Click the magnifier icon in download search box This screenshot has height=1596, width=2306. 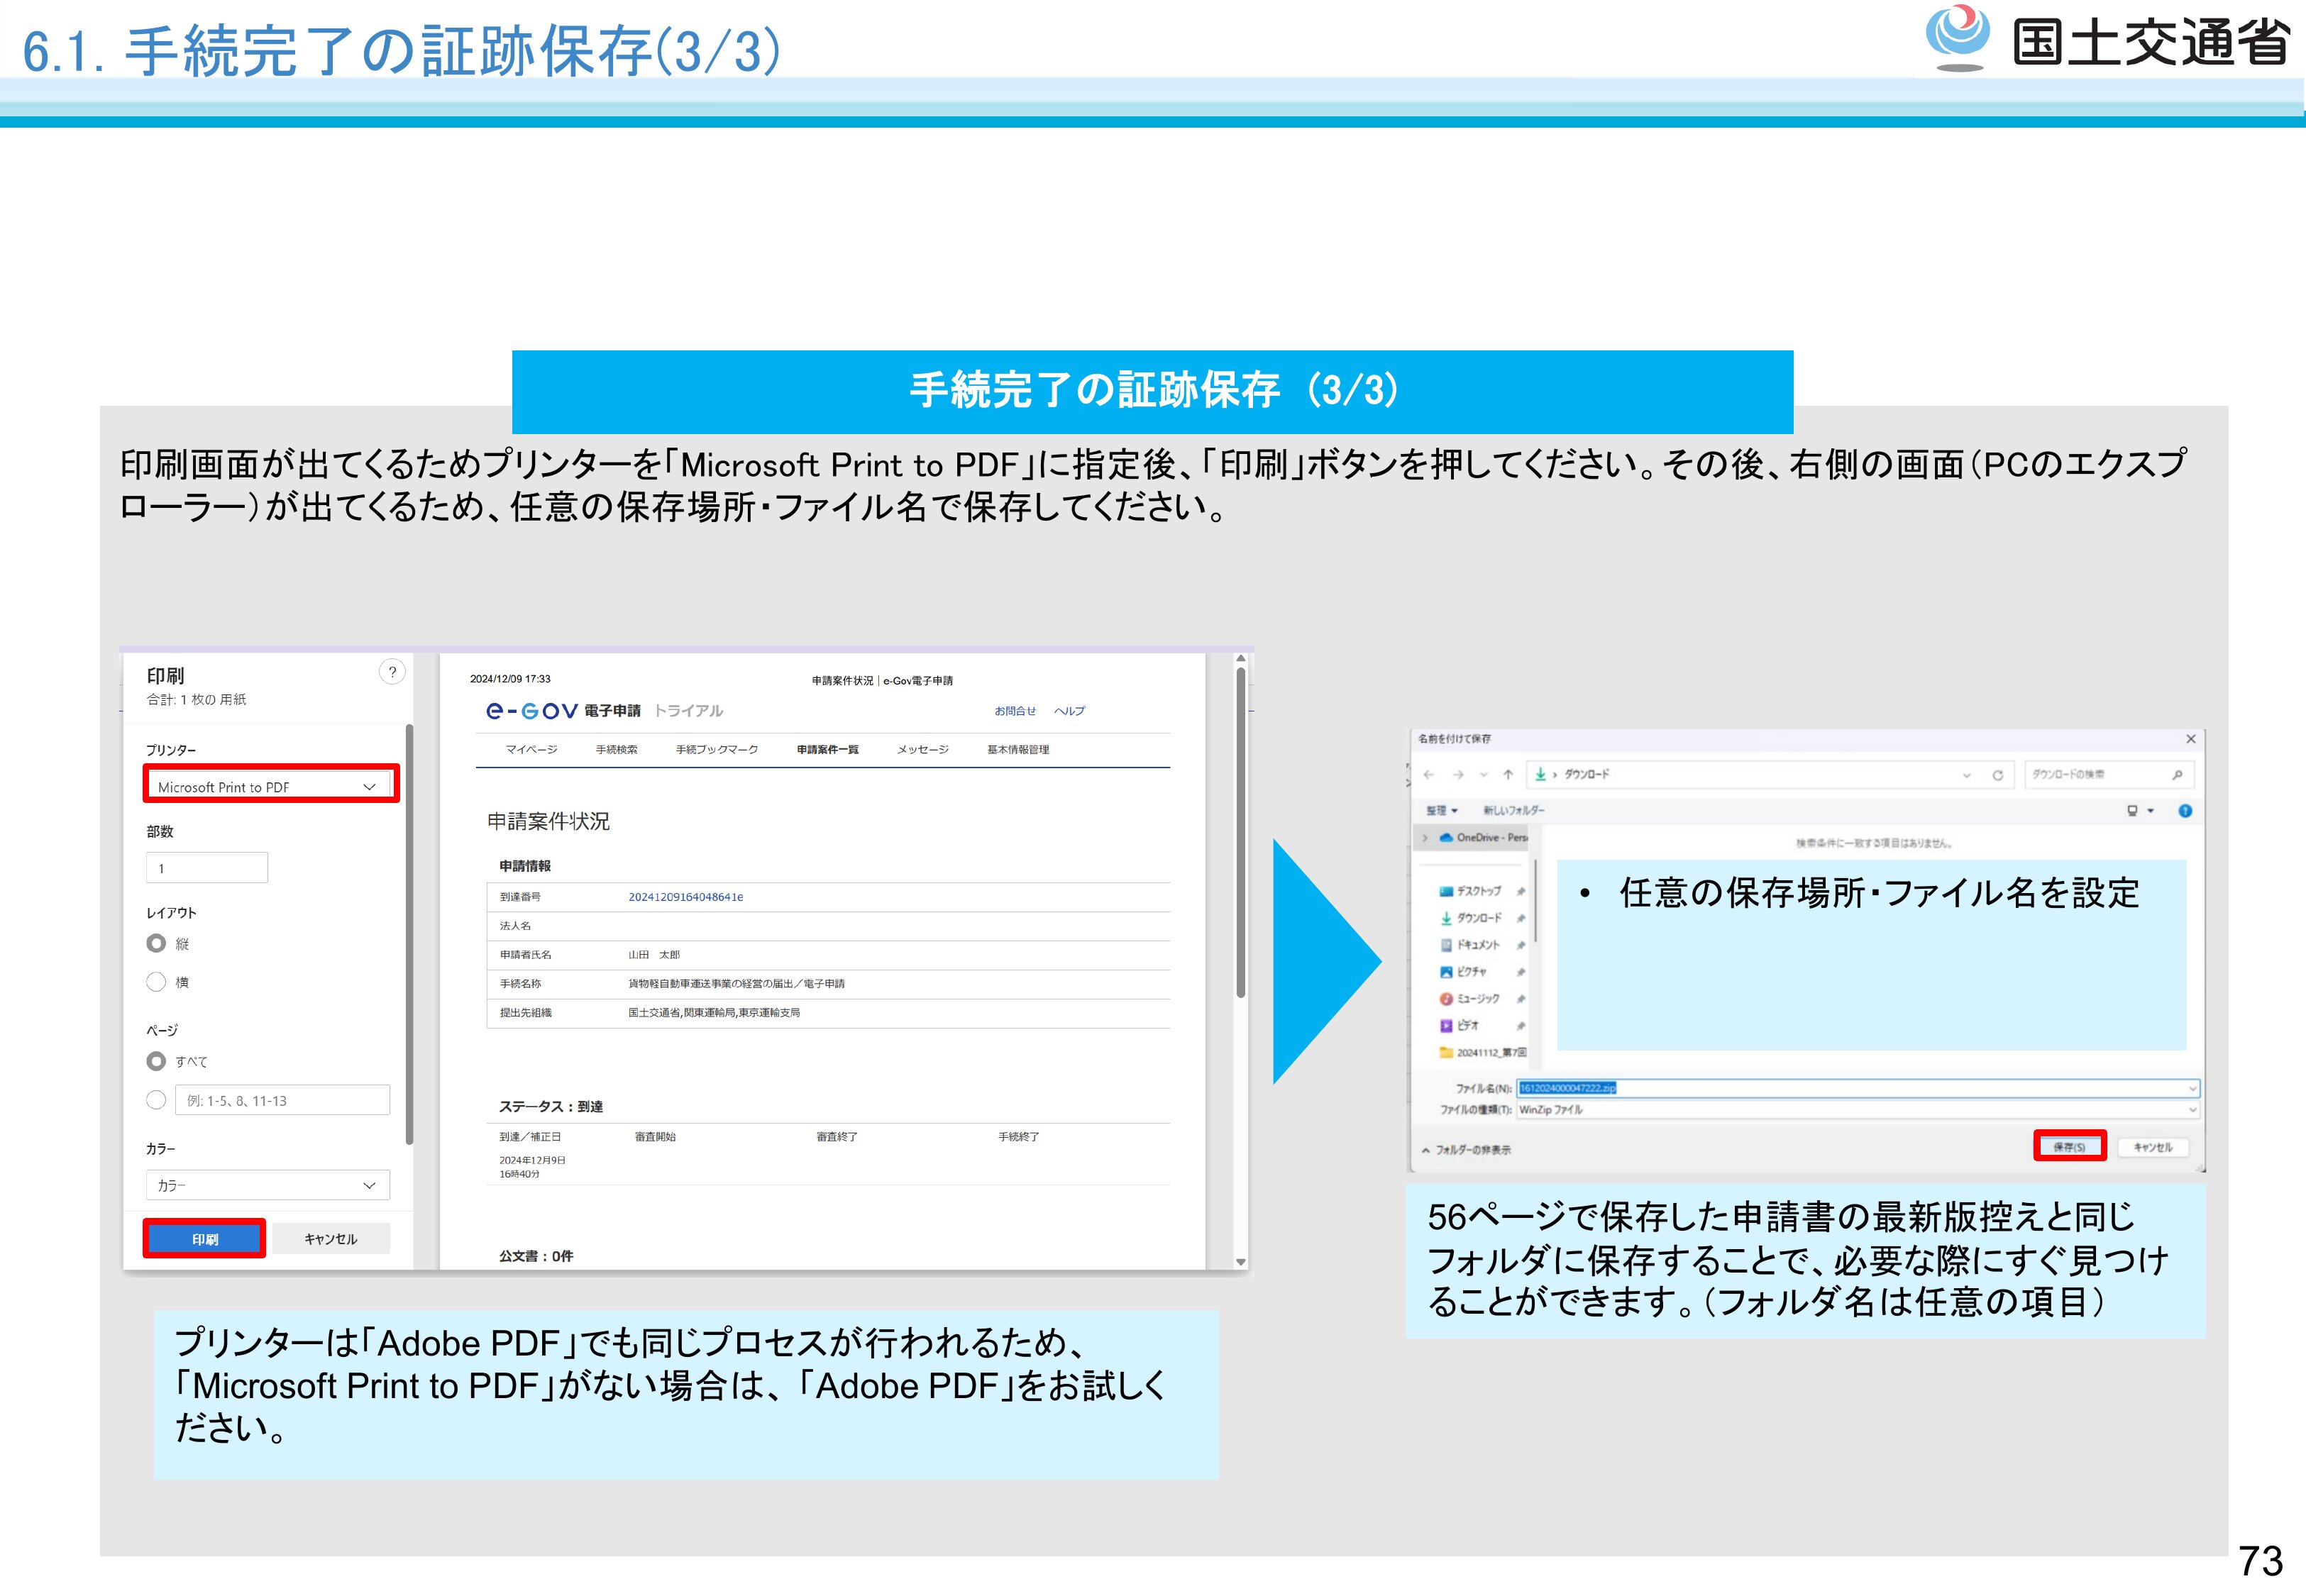(x=2177, y=775)
